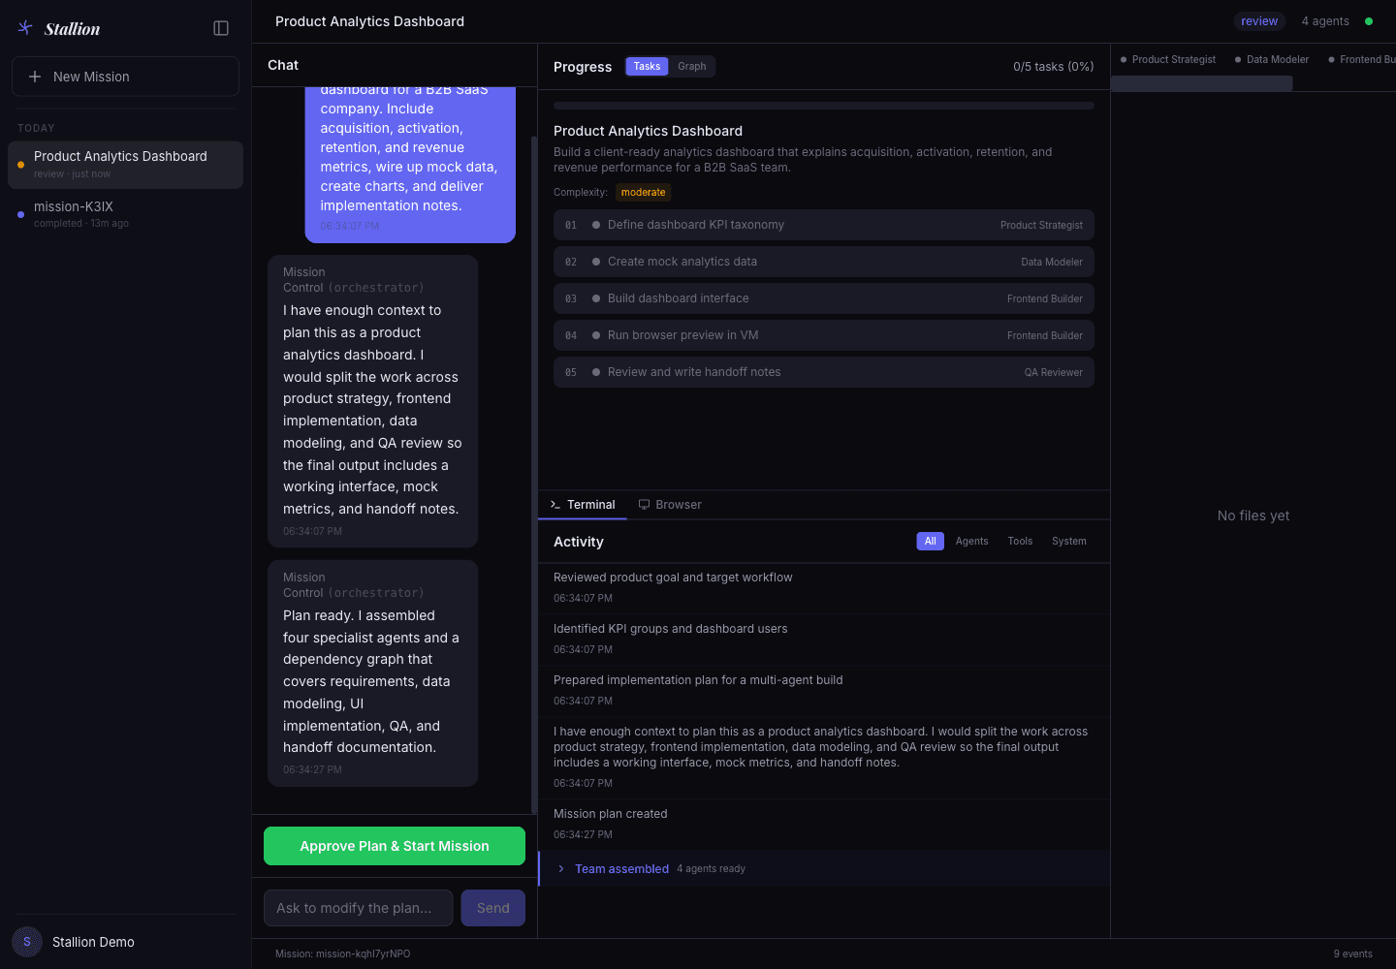Viewport: 1396px width, 969px height.
Task: Open mission-K3IX in sidebar
Action: tap(125, 214)
